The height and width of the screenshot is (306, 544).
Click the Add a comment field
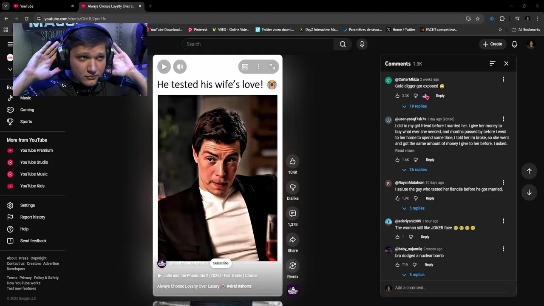[451, 288]
